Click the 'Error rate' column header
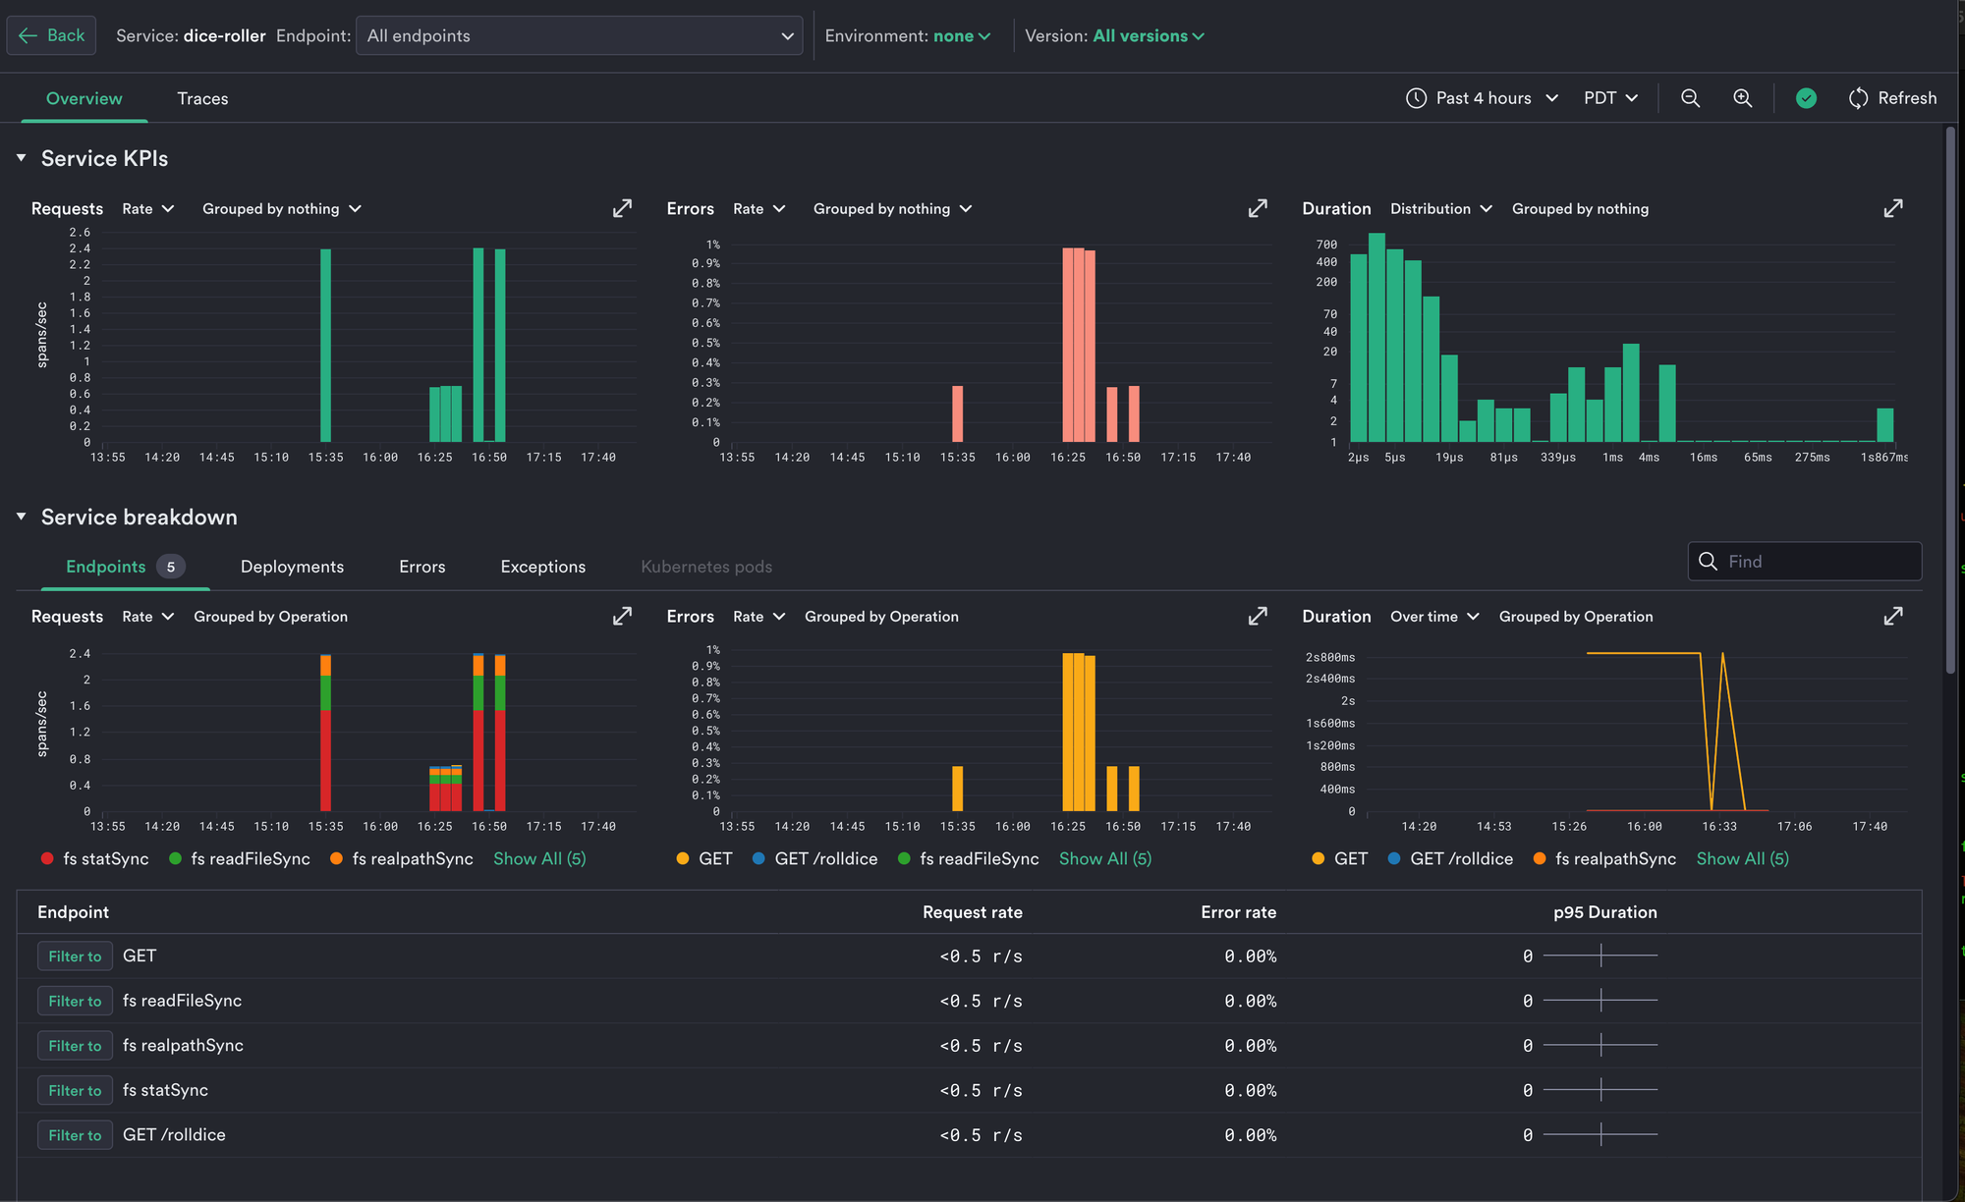The image size is (1965, 1202). click(1238, 912)
